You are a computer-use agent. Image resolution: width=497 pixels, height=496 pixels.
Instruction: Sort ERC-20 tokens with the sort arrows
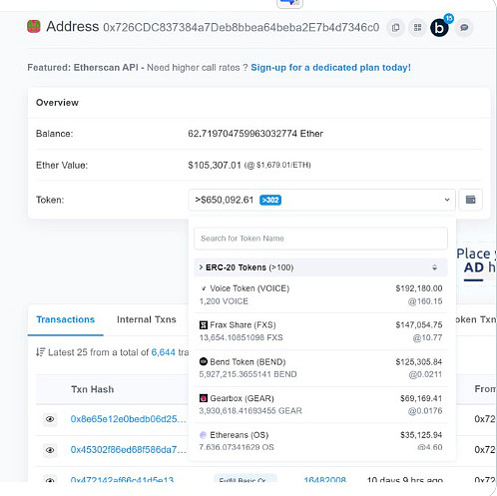click(x=434, y=267)
